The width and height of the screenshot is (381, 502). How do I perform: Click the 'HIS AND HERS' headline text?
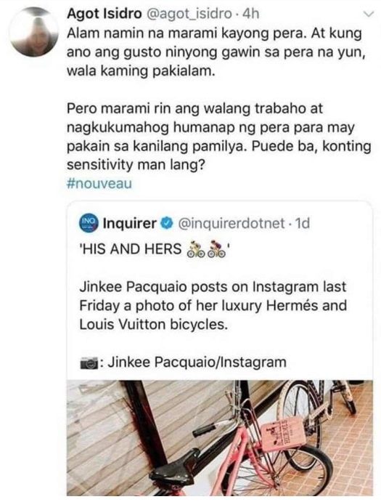(x=130, y=249)
